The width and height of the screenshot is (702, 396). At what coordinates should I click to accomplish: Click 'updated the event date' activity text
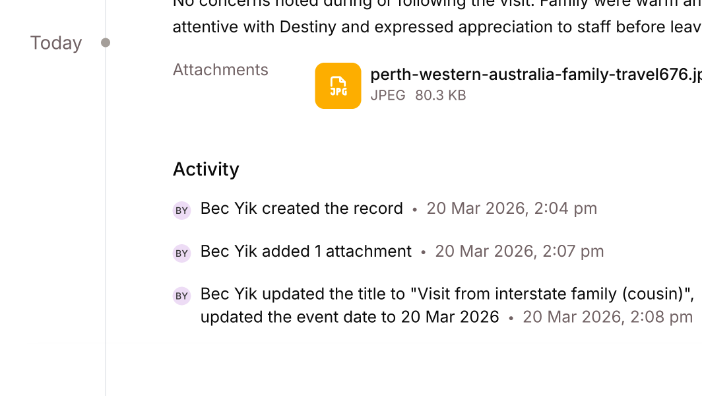click(349, 317)
